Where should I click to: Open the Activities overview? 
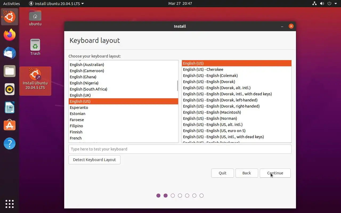coord(11,3)
